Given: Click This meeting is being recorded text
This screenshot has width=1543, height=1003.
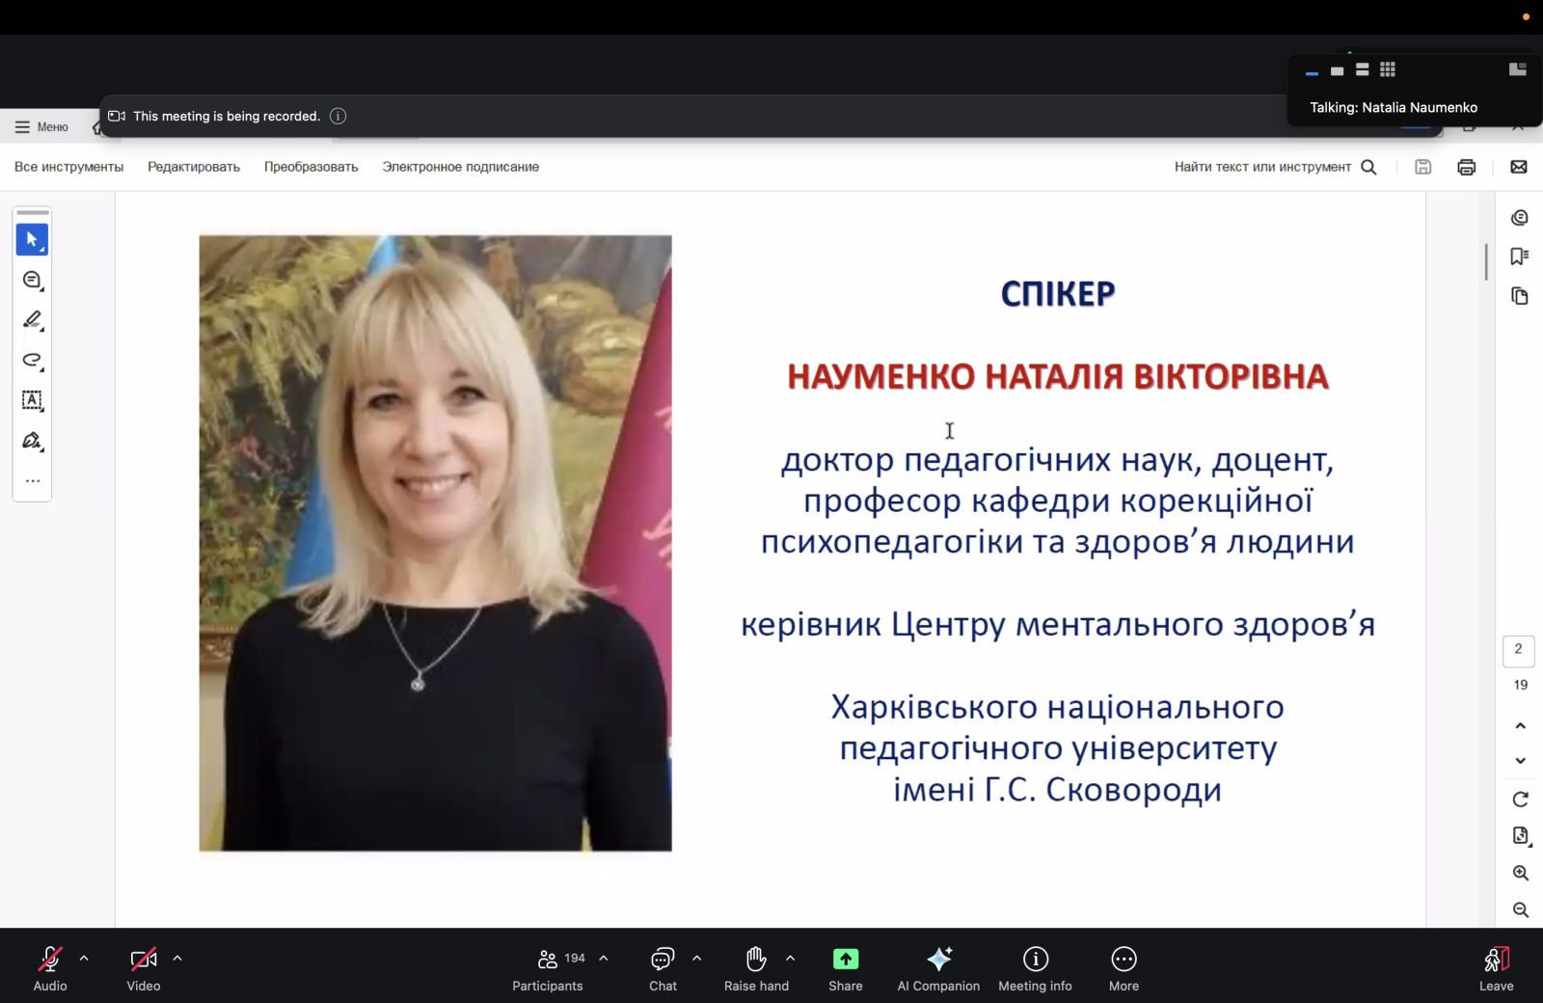Looking at the screenshot, I should [227, 116].
